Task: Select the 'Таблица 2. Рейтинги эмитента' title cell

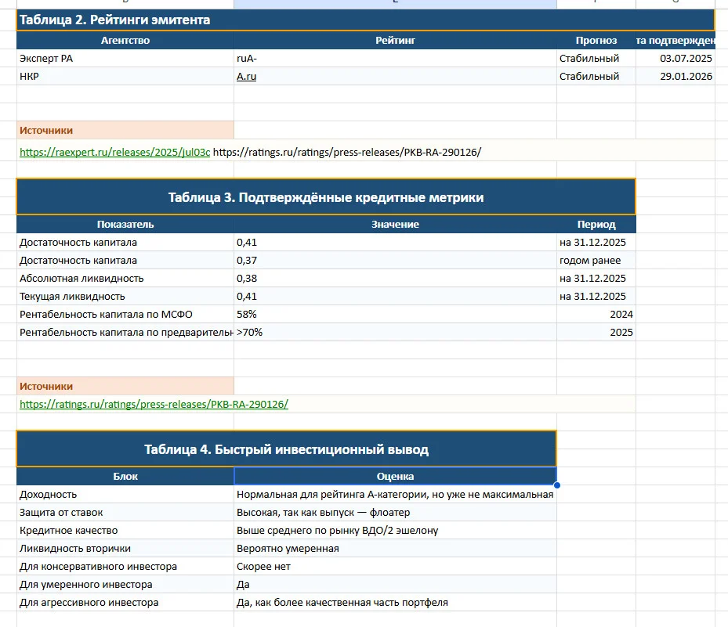Action: pyautogui.click(x=365, y=20)
